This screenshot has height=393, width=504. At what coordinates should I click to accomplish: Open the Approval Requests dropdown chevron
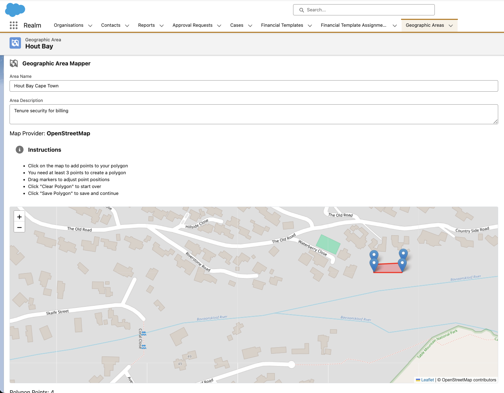click(x=219, y=25)
